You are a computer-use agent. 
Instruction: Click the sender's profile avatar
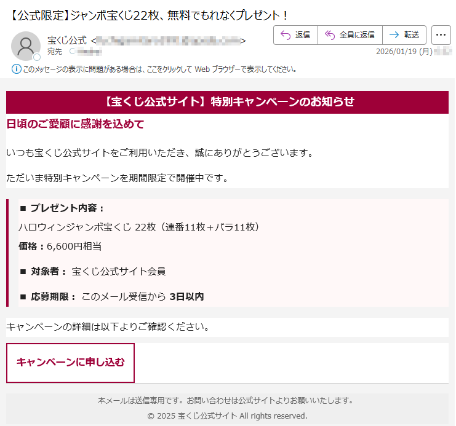coord(26,45)
